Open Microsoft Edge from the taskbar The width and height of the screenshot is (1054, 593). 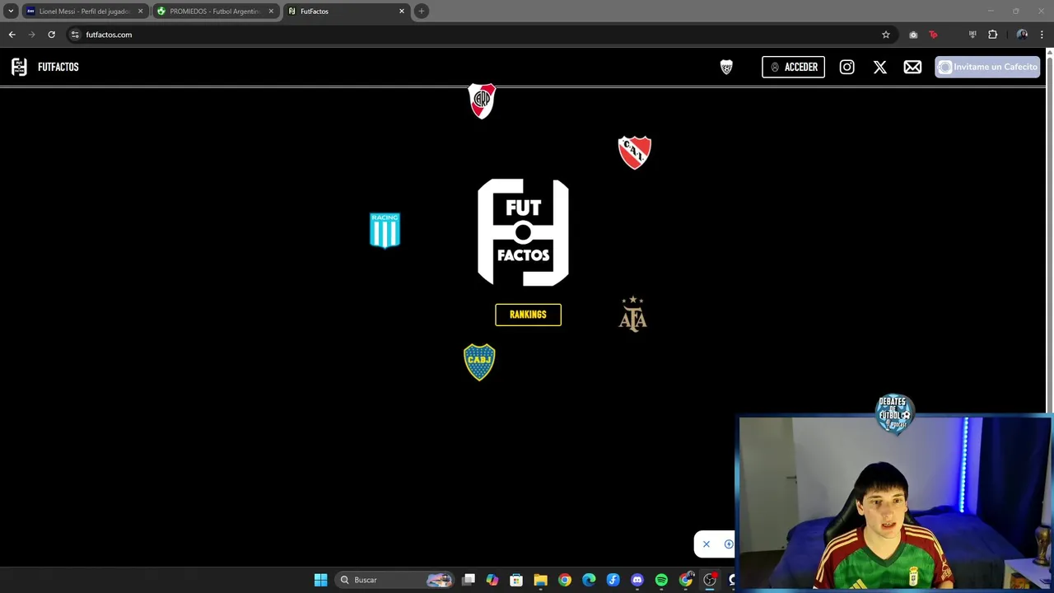coord(589,580)
